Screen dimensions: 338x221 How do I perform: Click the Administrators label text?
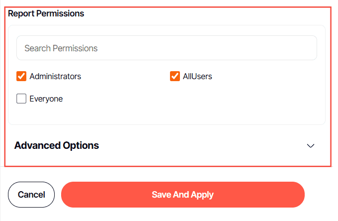pos(55,76)
